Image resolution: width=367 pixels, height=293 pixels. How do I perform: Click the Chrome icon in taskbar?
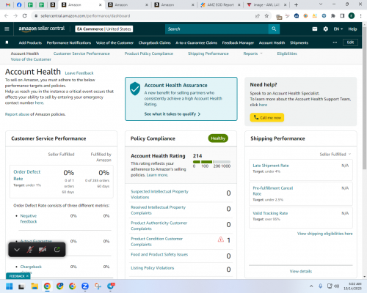point(47,286)
